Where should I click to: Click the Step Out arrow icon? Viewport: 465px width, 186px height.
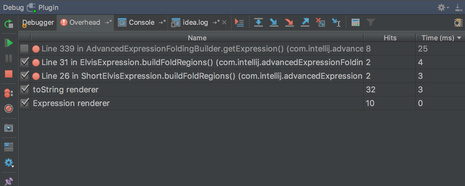click(305, 22)
